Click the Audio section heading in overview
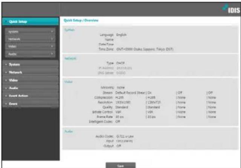 69,131
